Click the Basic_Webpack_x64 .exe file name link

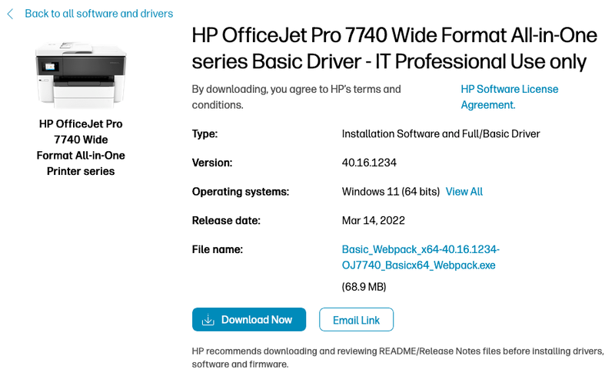(x=421, y=258)
